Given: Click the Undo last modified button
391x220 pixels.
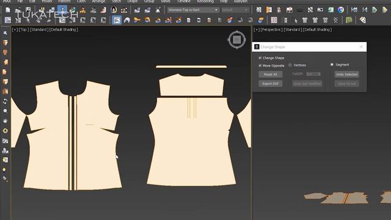Looking at the screenshot, I should [x=307, y=84].
